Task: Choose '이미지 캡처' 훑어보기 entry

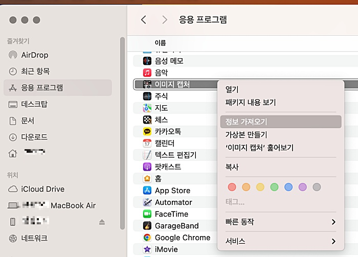Action: pos(281,148)
